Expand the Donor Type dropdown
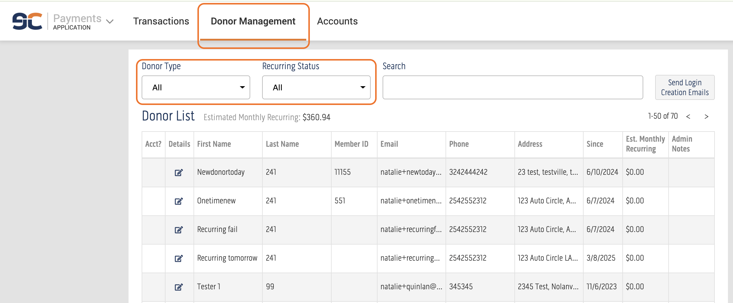This screenshot has width=733, height=303. coord(196,87)
